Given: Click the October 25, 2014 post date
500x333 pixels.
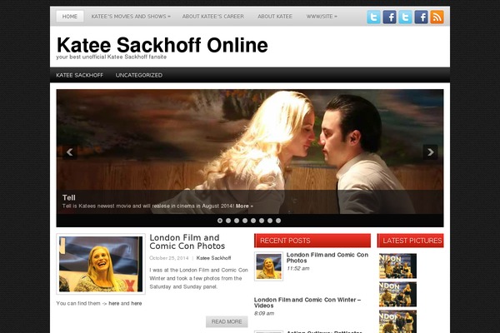Looking at the screenshot, I should pos(169,258).
